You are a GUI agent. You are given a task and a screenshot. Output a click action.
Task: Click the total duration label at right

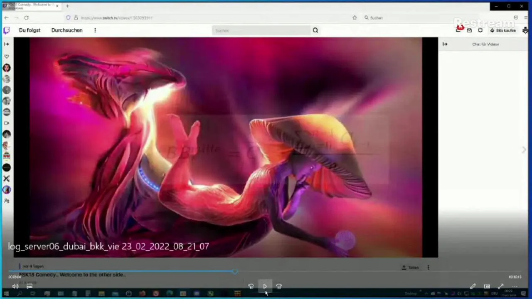pos(515,277)
